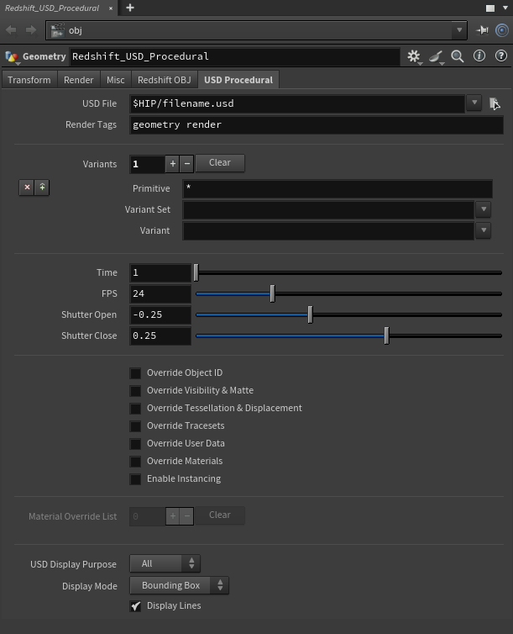This screenshot has width=513, height=634.
Task: Click the magnifier search parameters icon
Action: (458, 56)
